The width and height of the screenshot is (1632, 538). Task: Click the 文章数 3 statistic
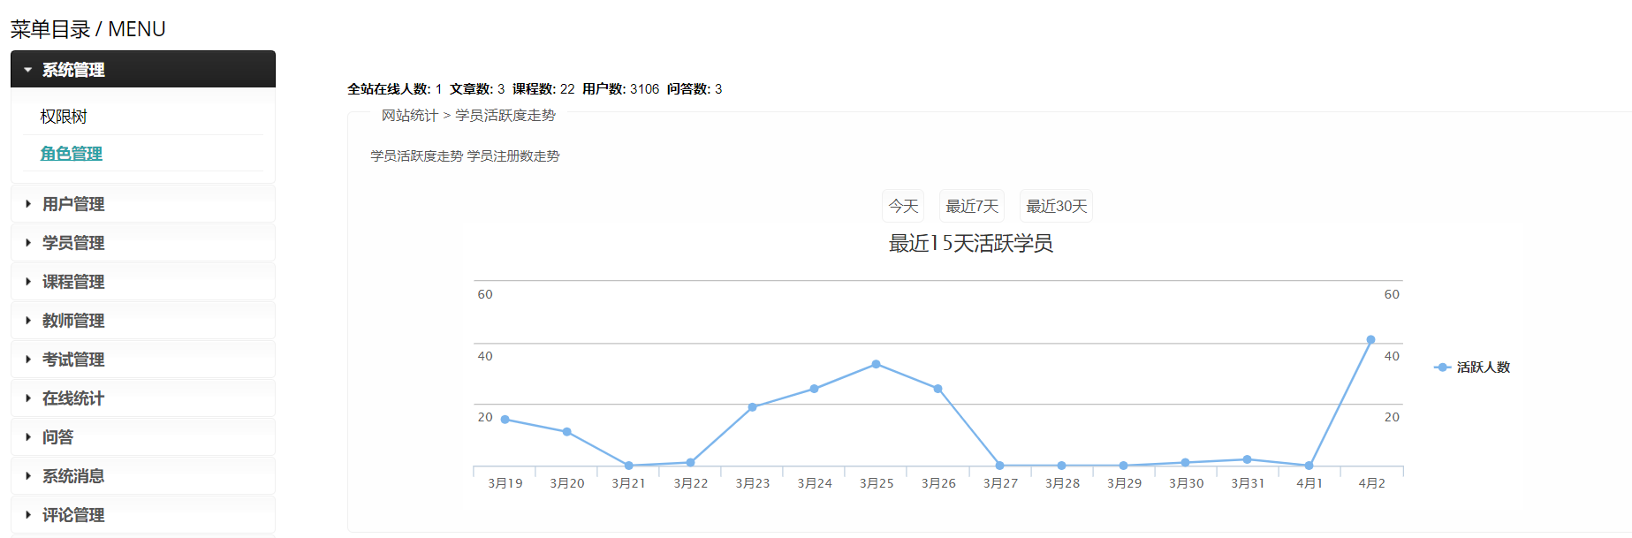[x=477, y=89]
